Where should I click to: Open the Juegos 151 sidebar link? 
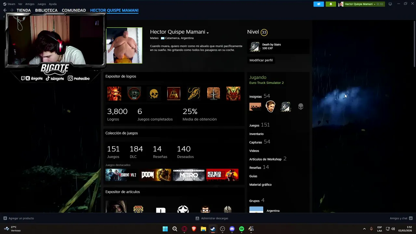pyautogui.click(x=259, y=125)
